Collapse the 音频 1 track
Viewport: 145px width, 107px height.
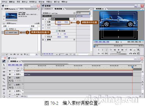coord(15,85)
